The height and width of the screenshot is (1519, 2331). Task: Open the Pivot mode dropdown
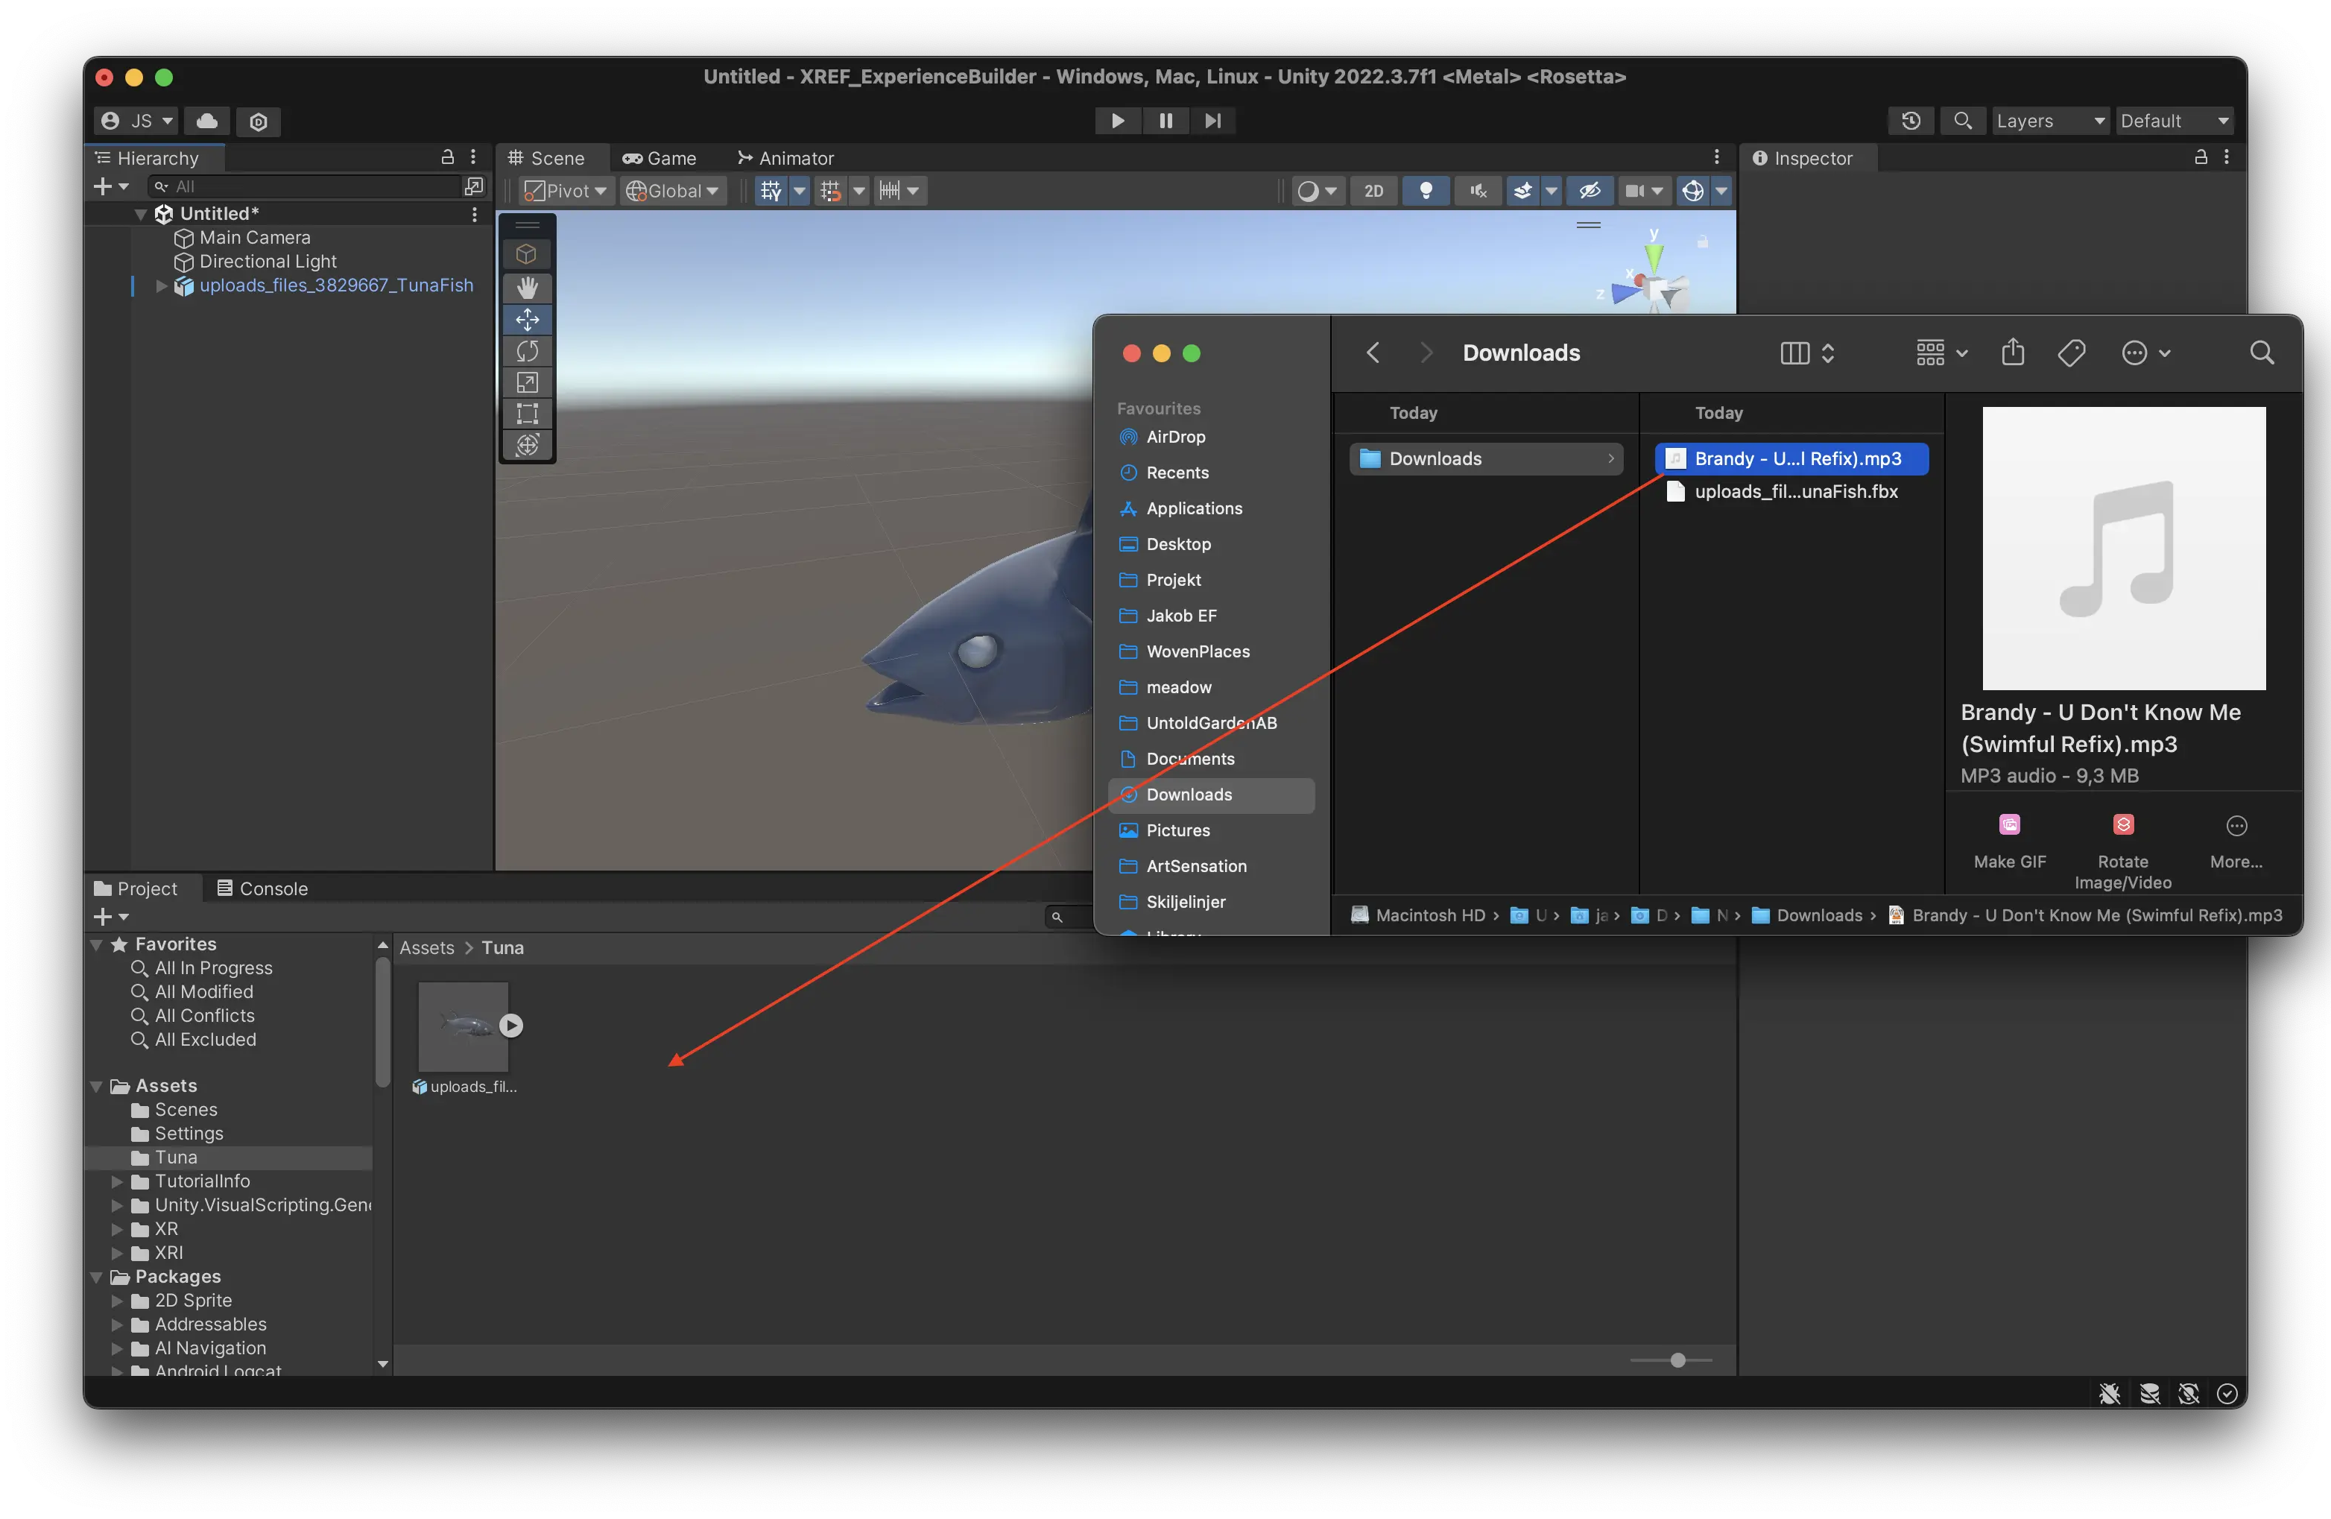(x=565, y=191)
